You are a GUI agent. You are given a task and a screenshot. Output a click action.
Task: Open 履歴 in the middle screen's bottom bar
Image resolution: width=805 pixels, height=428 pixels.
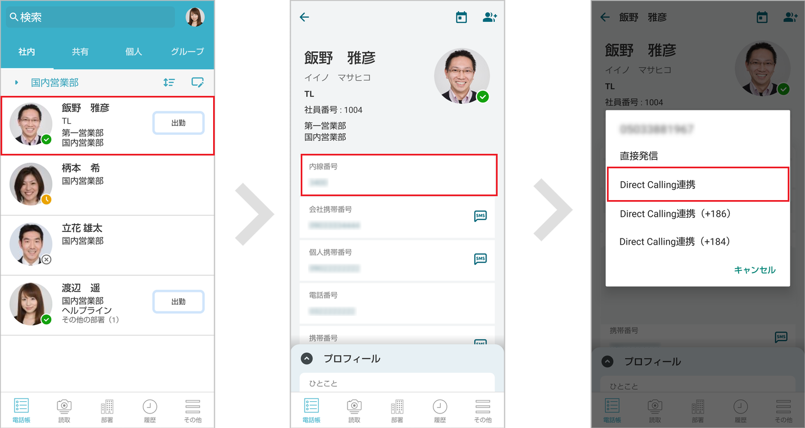click(440, 411)
